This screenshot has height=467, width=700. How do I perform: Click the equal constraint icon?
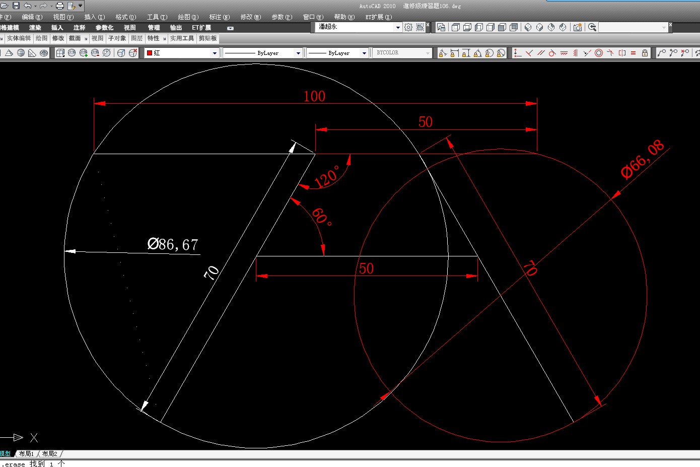[634, 53]
